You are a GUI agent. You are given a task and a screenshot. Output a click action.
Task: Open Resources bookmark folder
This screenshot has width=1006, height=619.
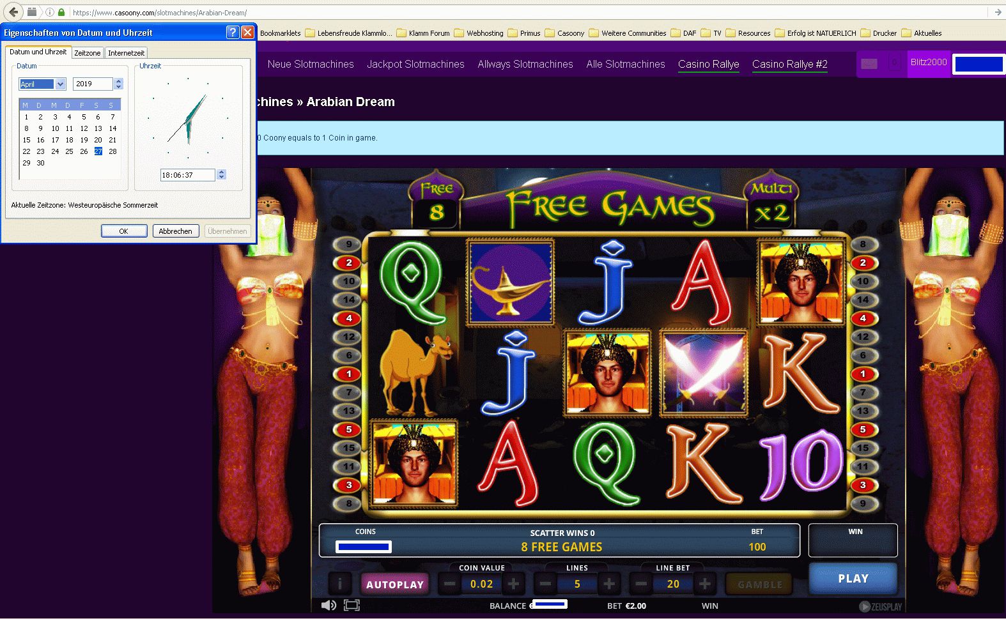[x=748, y=33]
